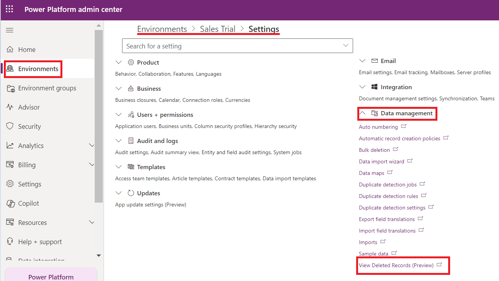Open the Bulk deletion link

click(x=374, y=150)
